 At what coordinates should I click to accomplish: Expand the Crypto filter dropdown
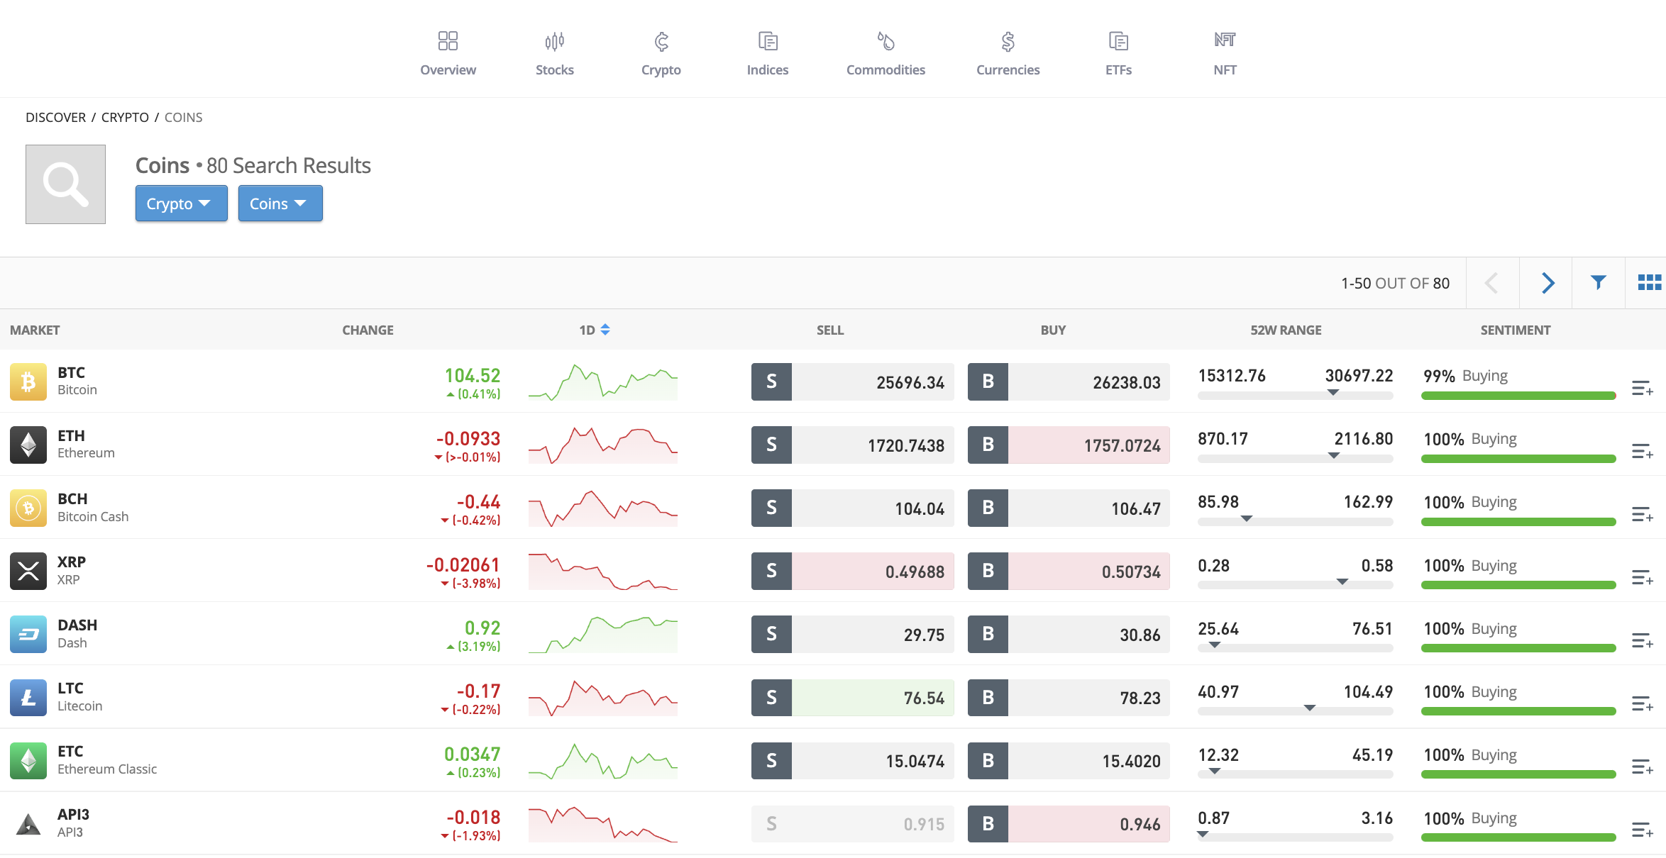(x=182, y=204)
